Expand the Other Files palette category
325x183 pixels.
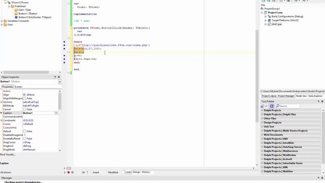(x=262, y=118)
